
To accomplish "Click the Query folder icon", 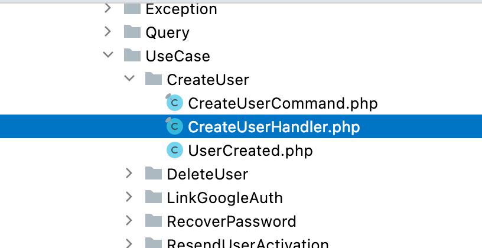I will click(x=132, y=32).
